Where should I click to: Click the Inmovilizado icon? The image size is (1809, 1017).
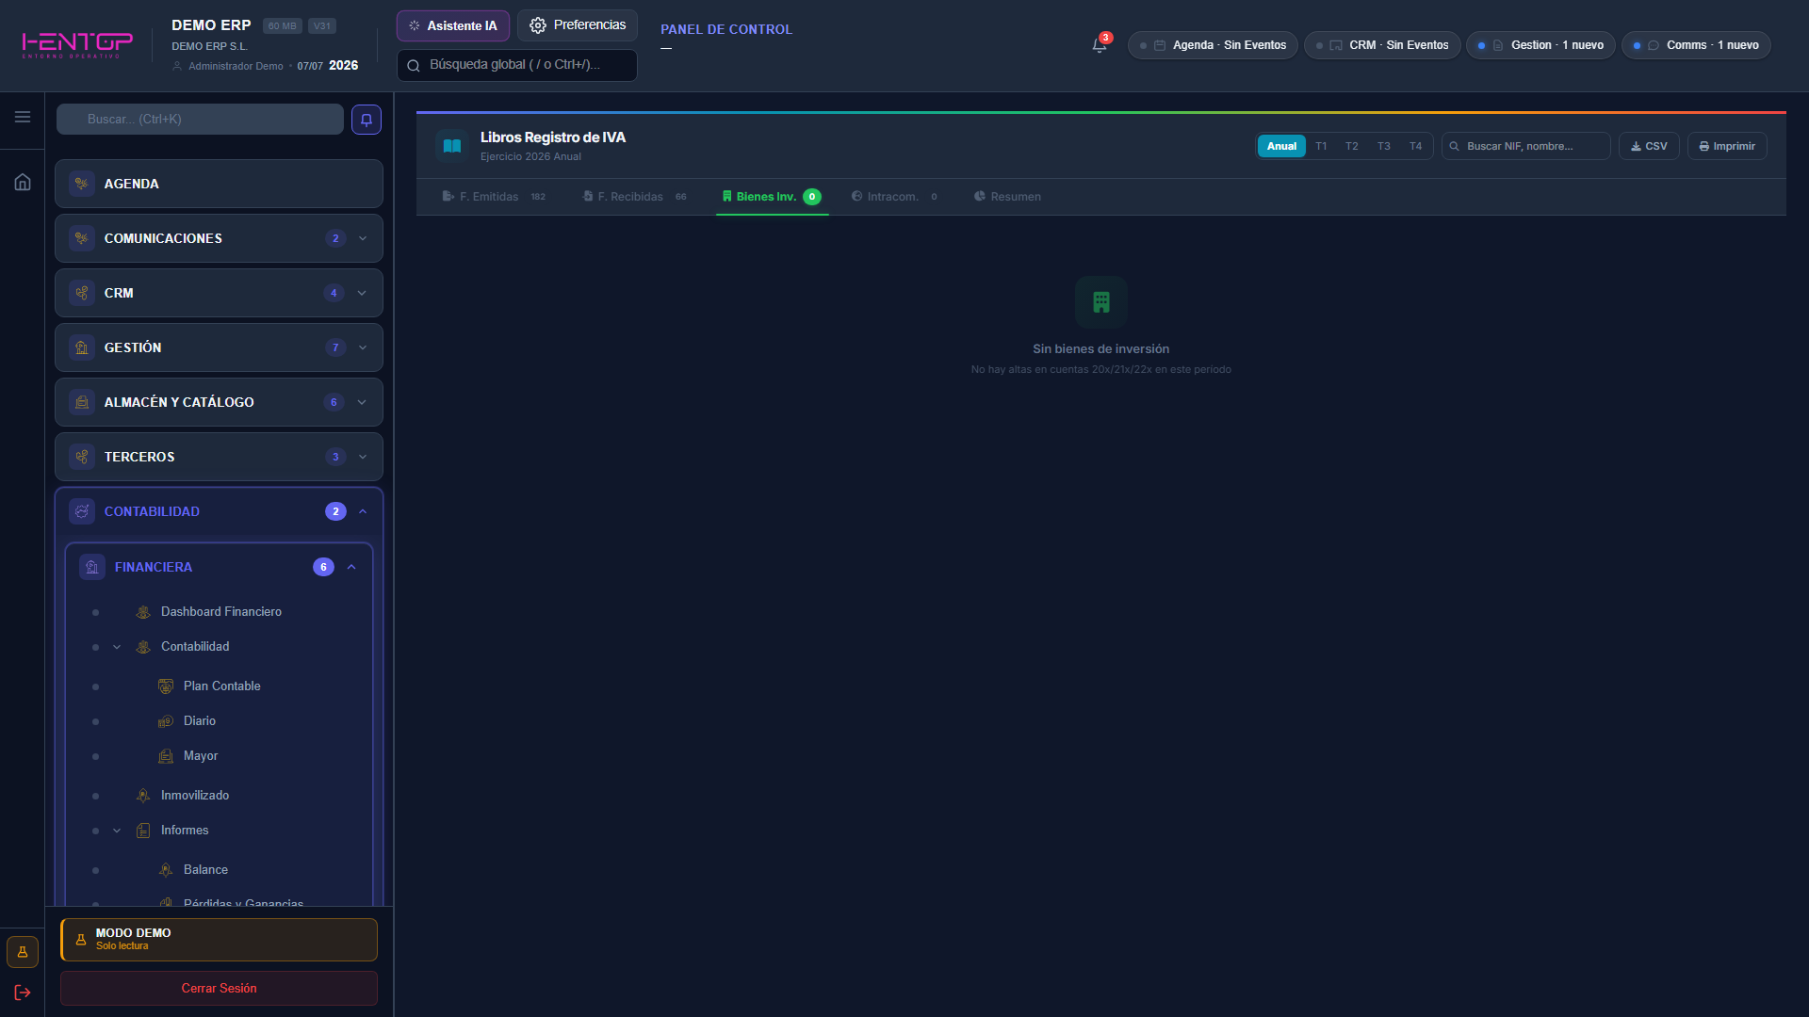point(143,796)
